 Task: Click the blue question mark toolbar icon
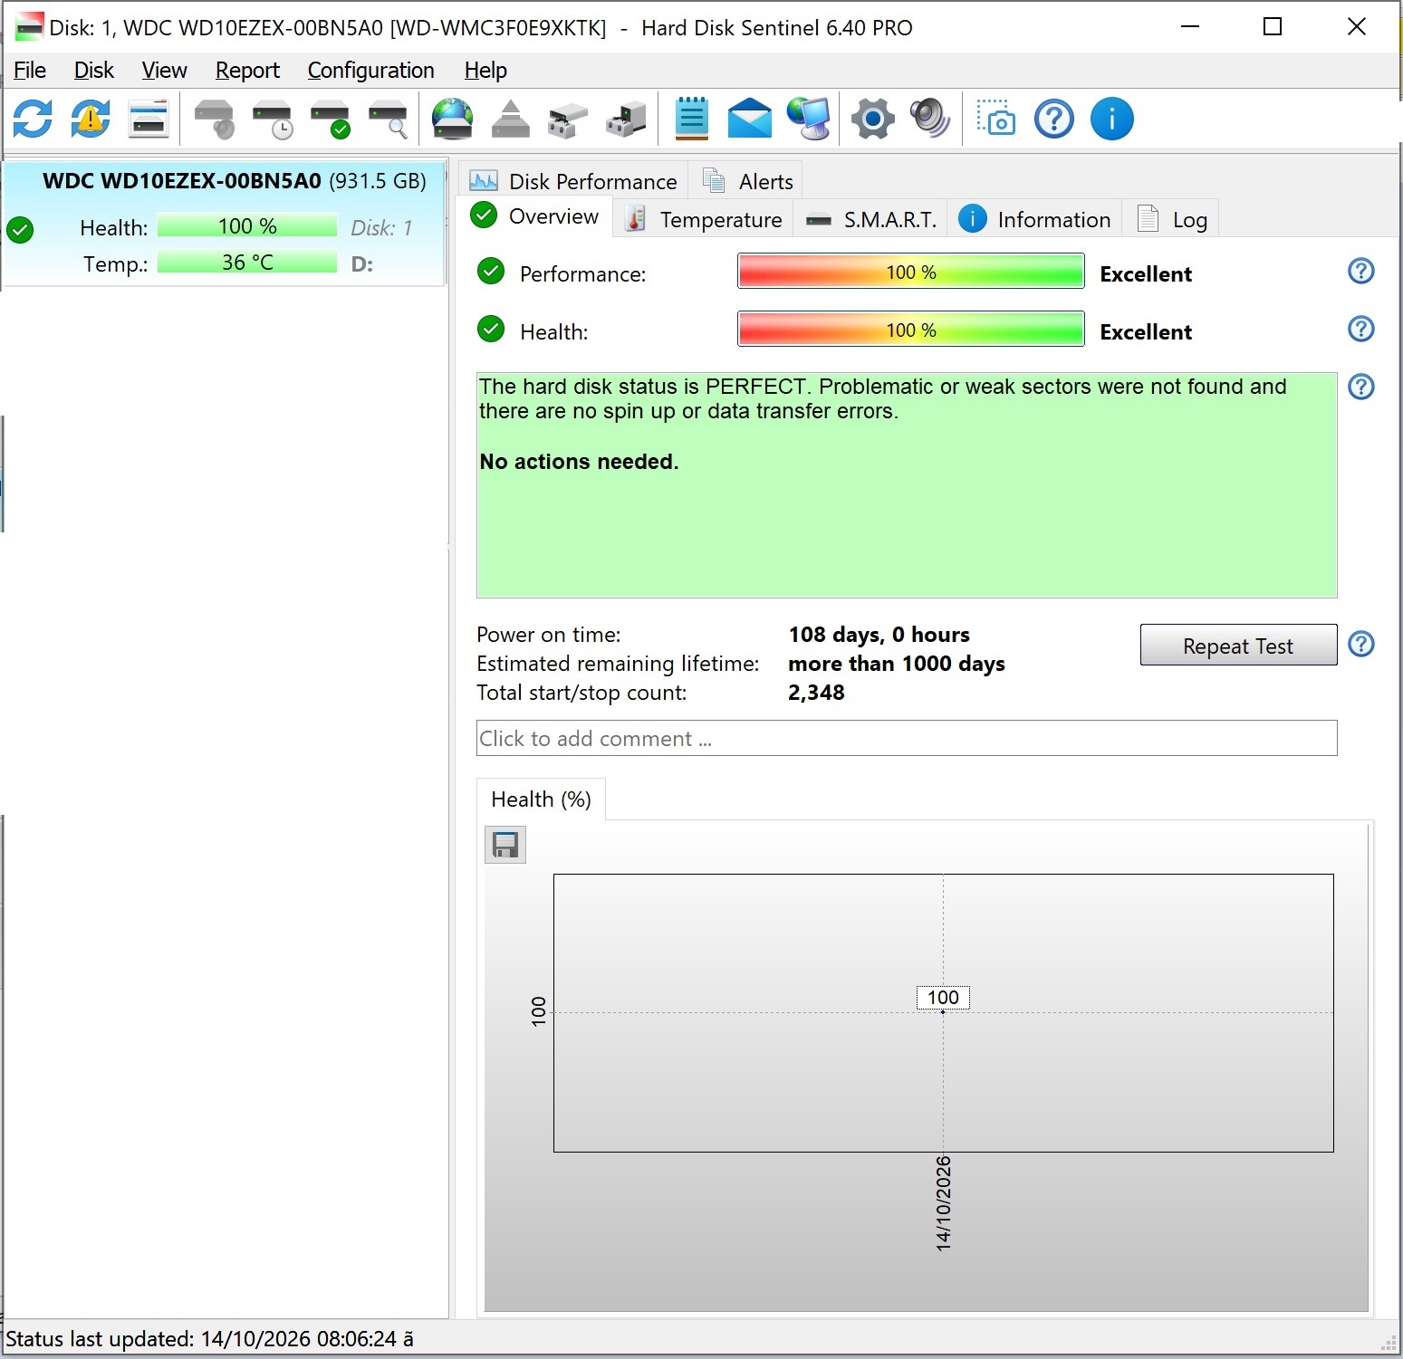[1054, 119]
